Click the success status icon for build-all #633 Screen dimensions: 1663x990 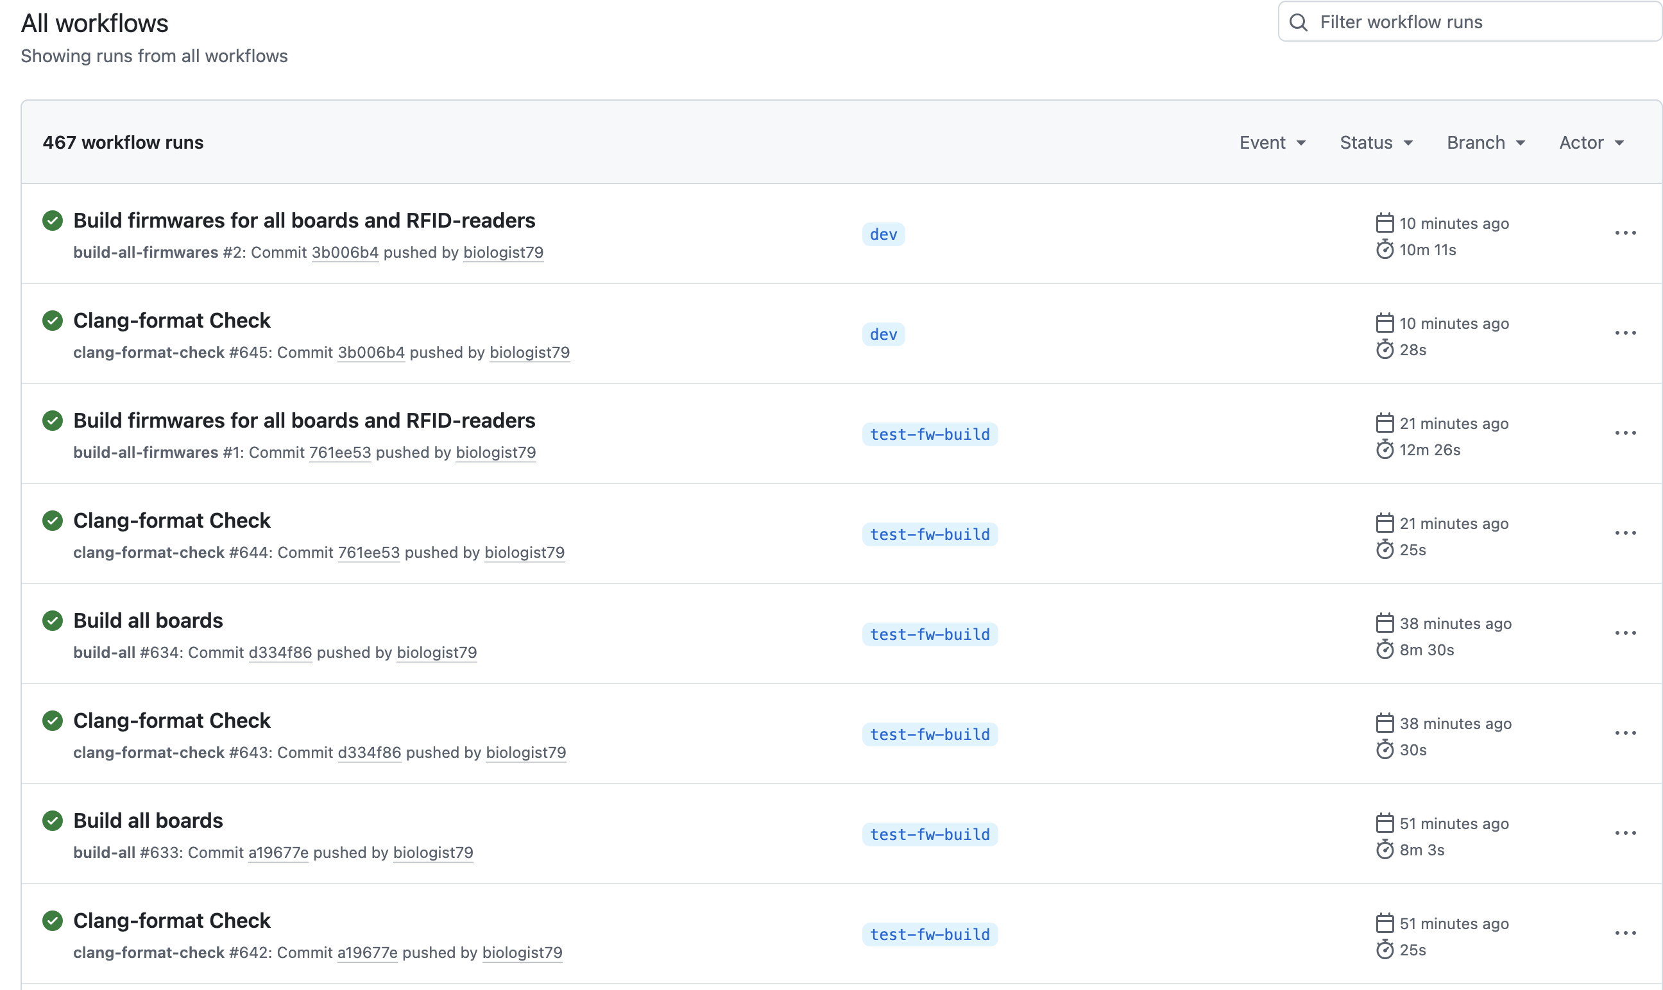pos(52,821)
